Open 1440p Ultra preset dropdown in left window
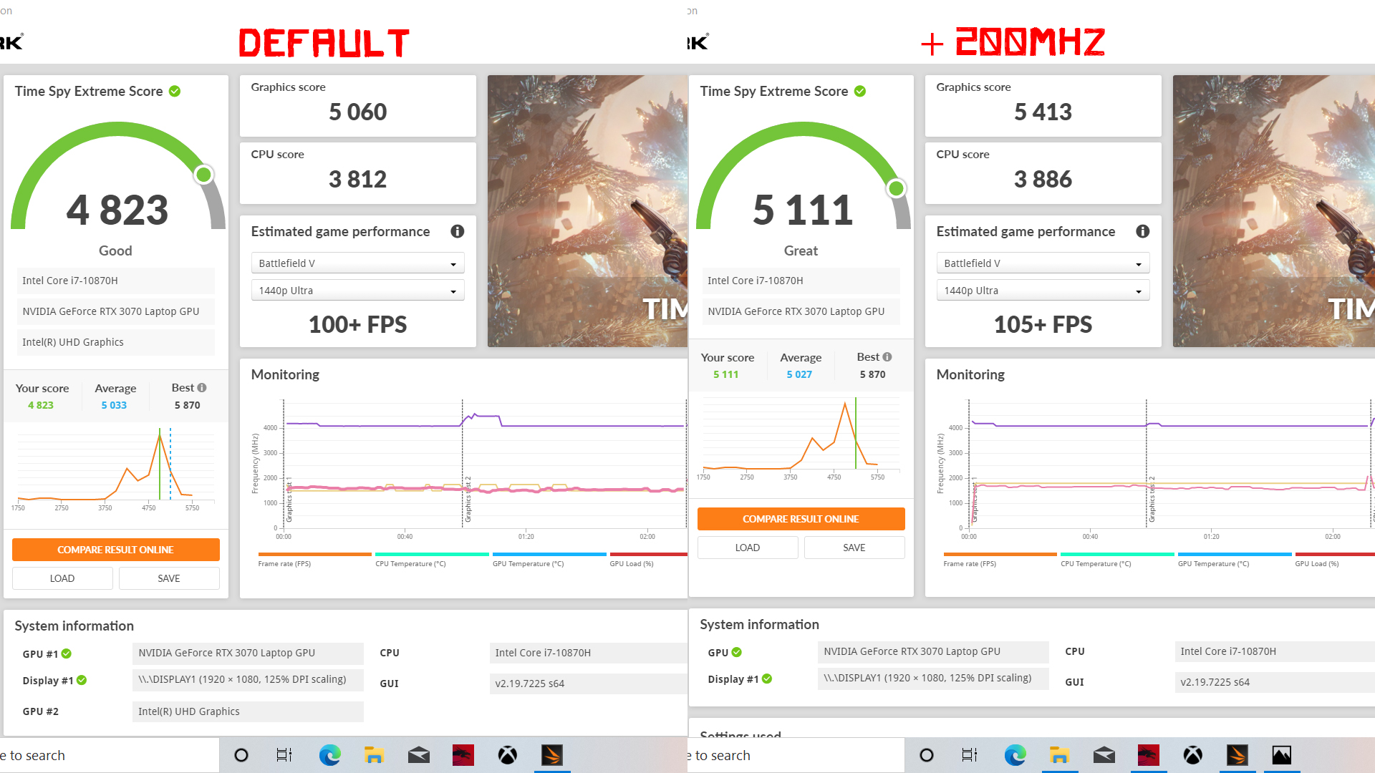 pyautogui.click(x=357, y=291)
